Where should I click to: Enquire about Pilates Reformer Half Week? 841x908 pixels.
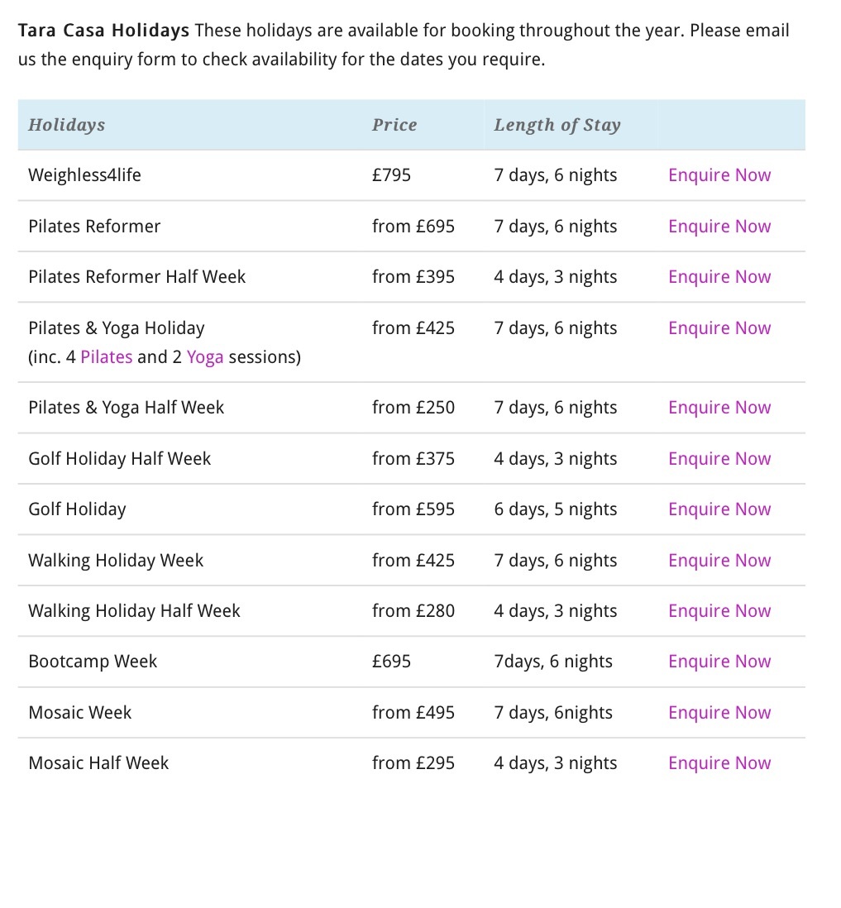719,277
